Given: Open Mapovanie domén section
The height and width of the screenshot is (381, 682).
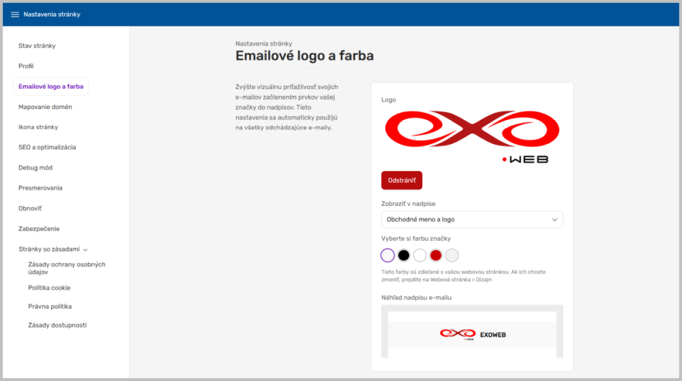Looking at the screenshot, I should [x=45, y=107].
